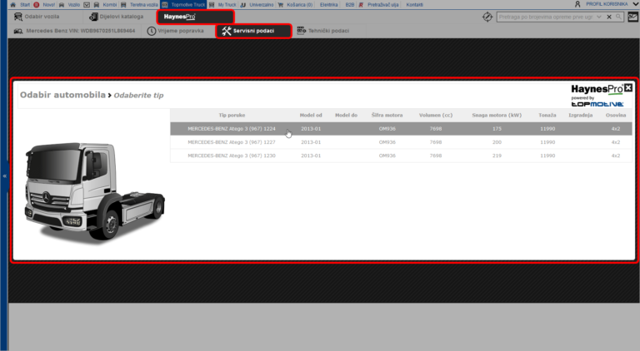This screenshot has width=640, height=351.
Task: Expand the search field dropdown arrow
Action: tap(599, 17)
